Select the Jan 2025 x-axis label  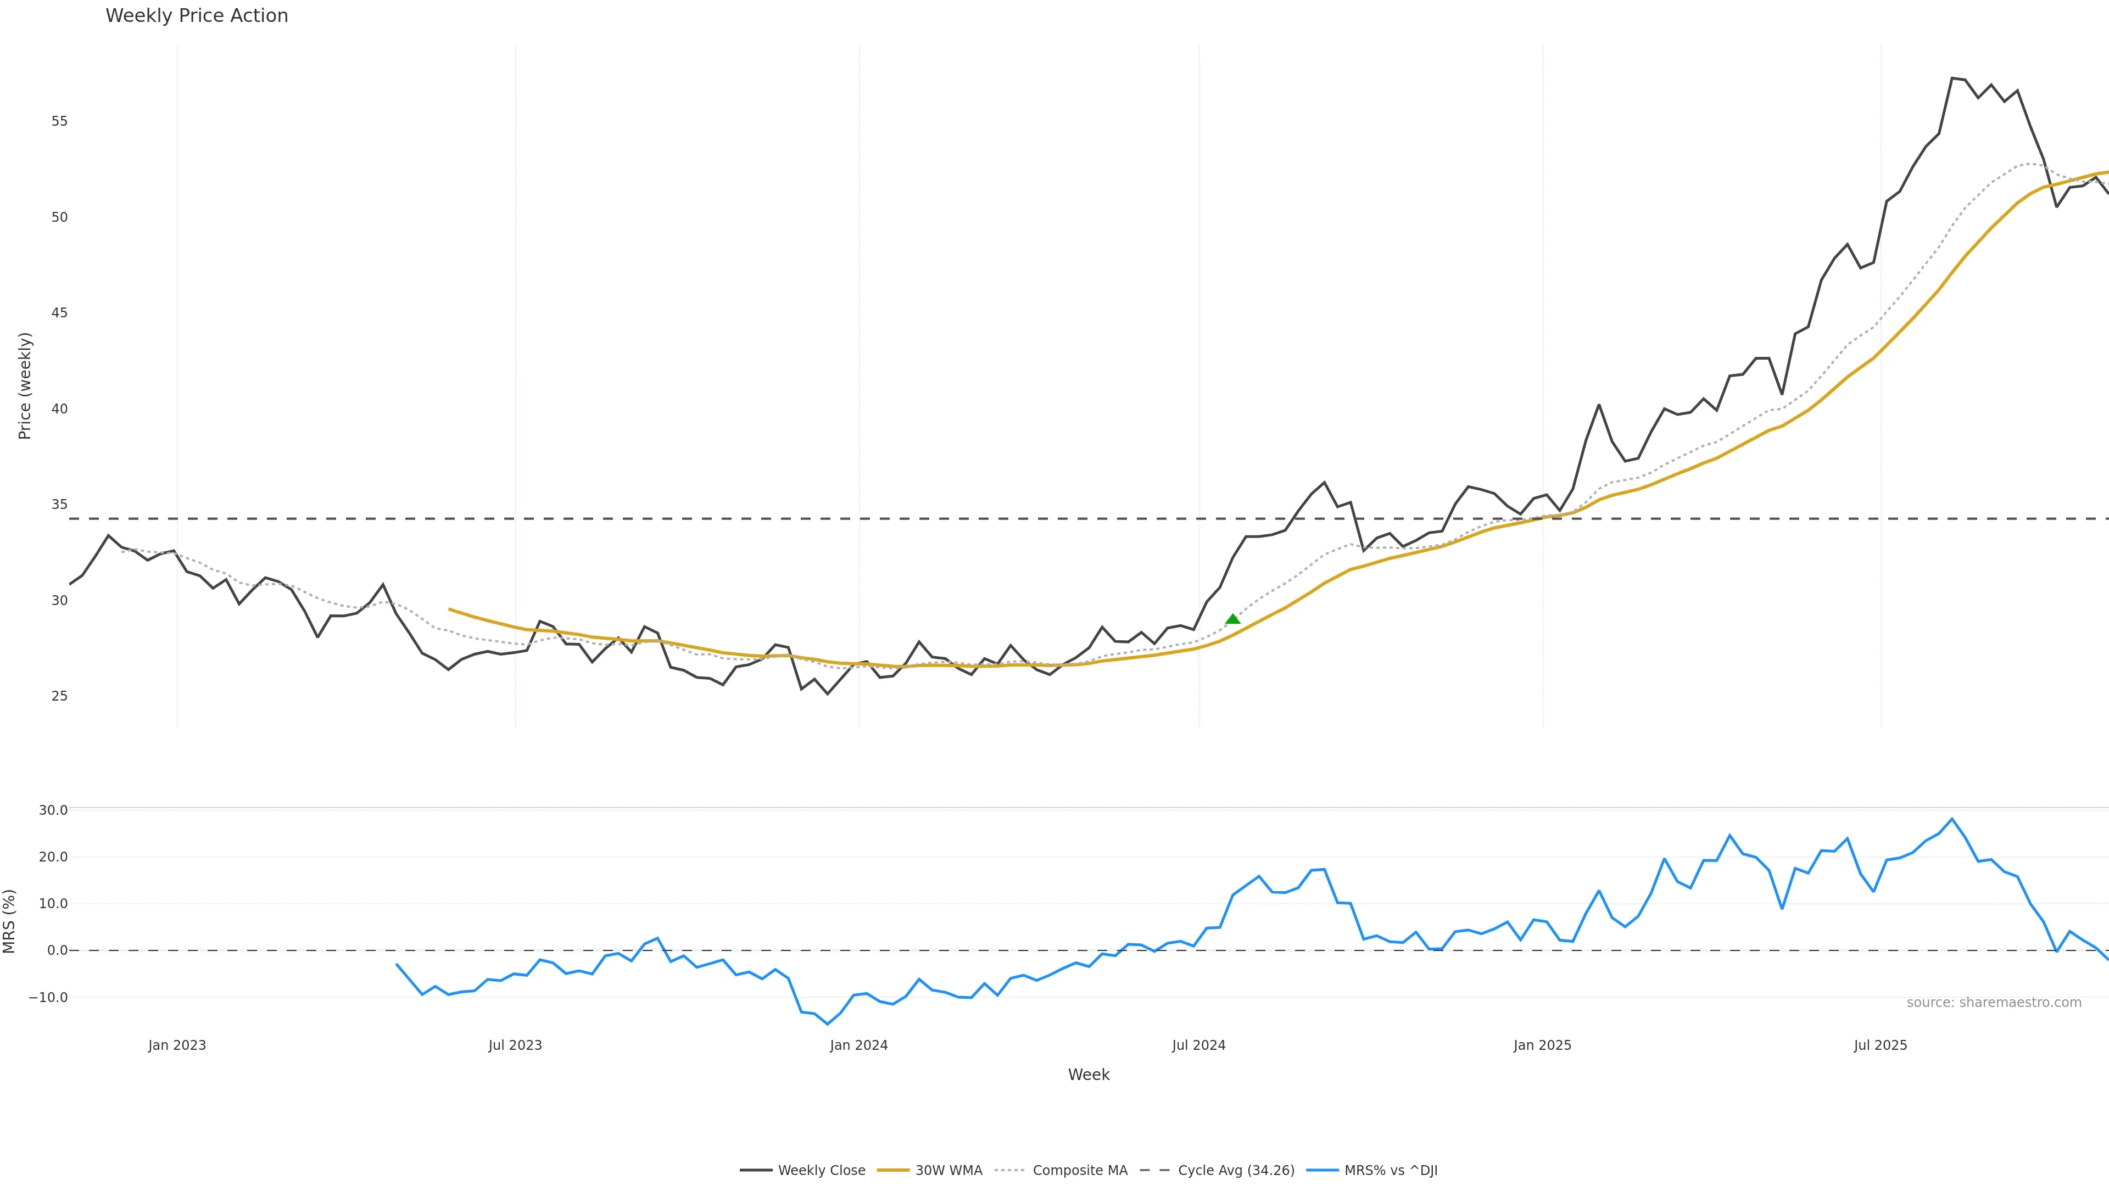[x=1542, y=1045]
